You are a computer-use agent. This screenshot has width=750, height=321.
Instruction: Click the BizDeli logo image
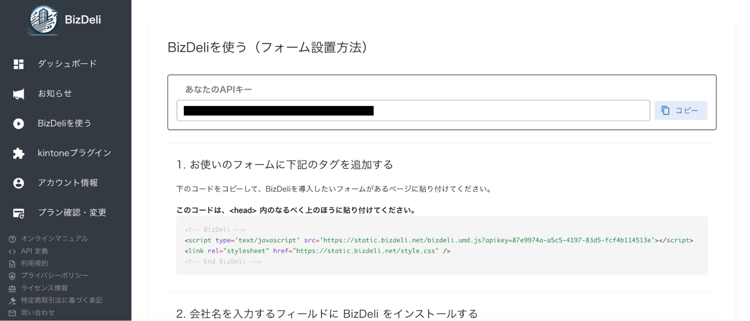44,20
